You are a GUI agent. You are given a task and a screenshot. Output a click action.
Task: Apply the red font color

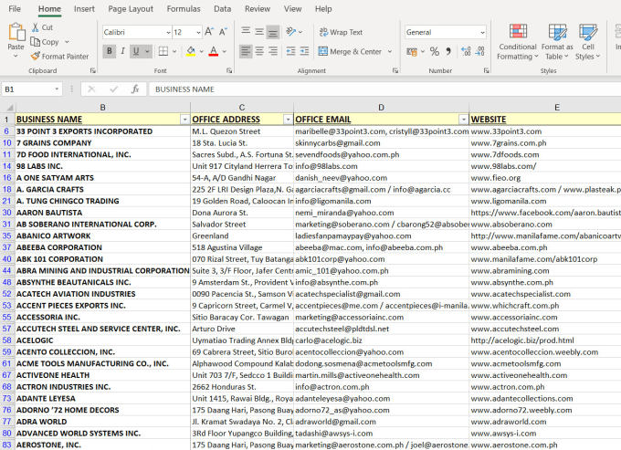tap(214, 51)
